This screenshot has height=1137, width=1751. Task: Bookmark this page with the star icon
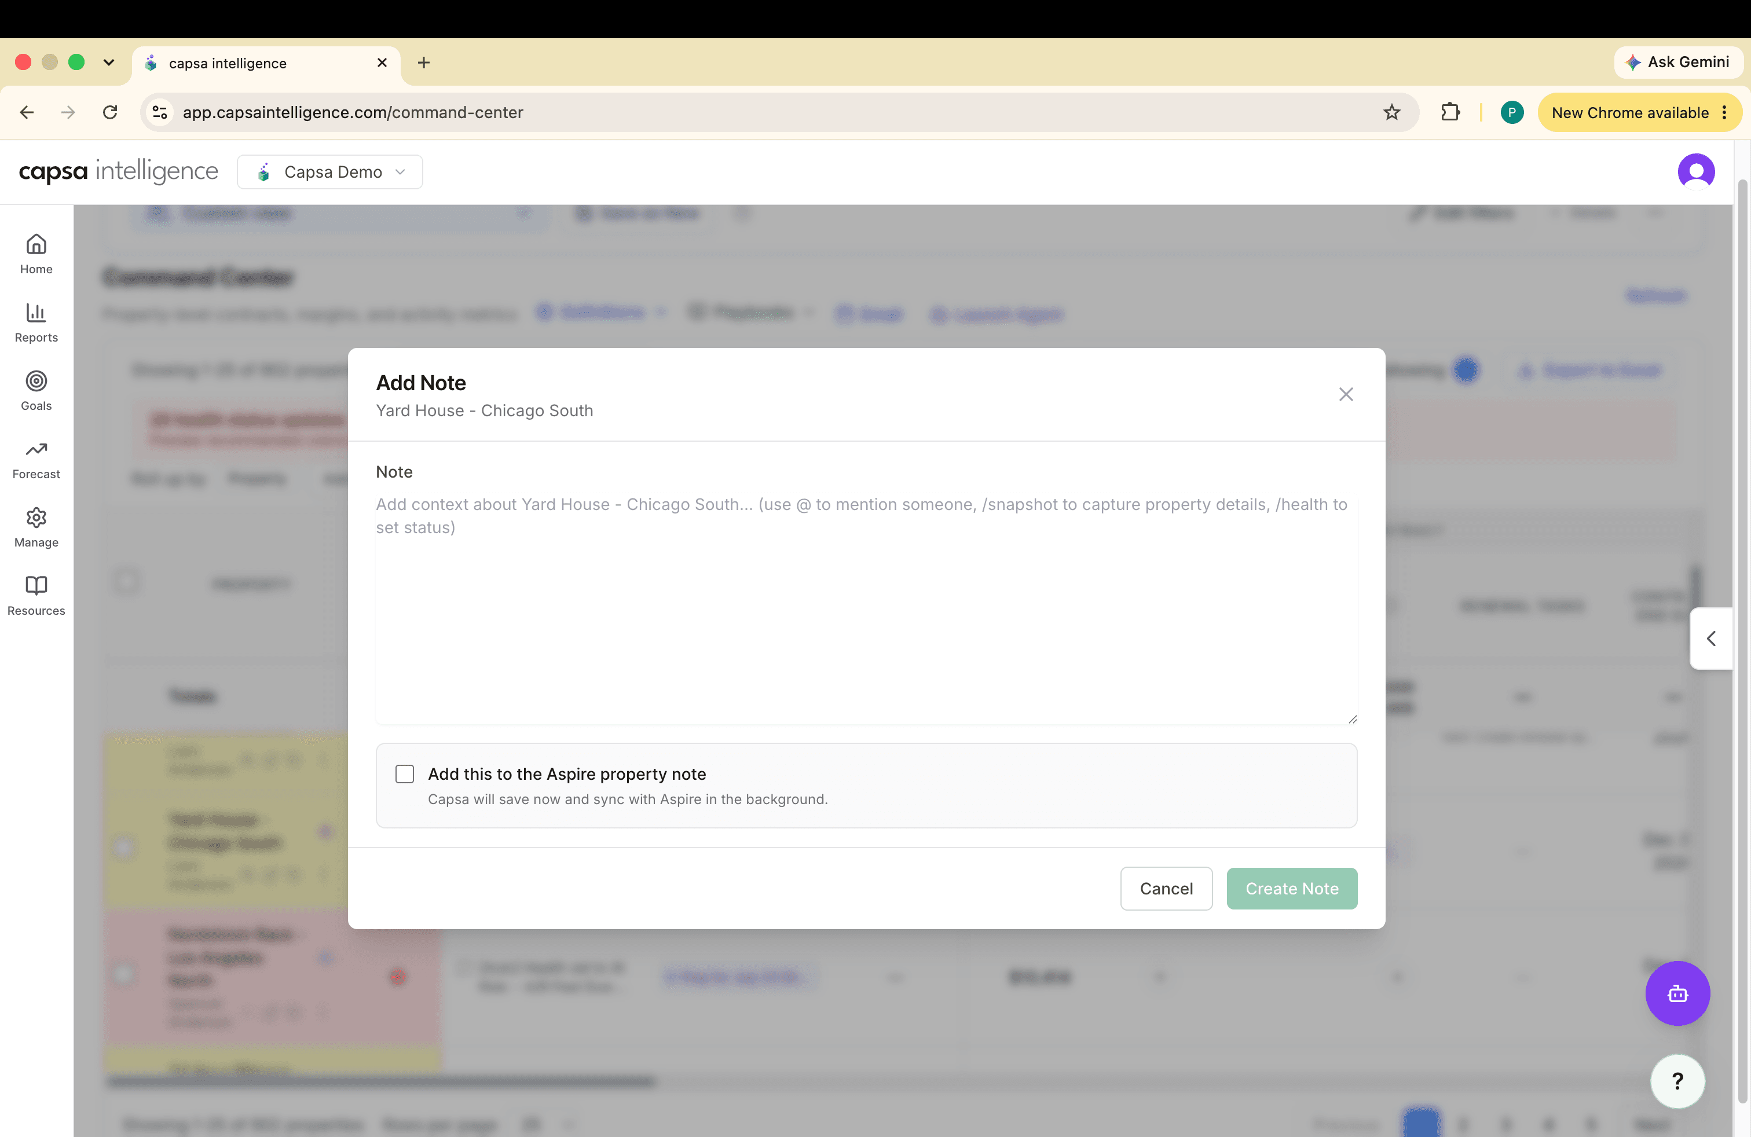1391,112
